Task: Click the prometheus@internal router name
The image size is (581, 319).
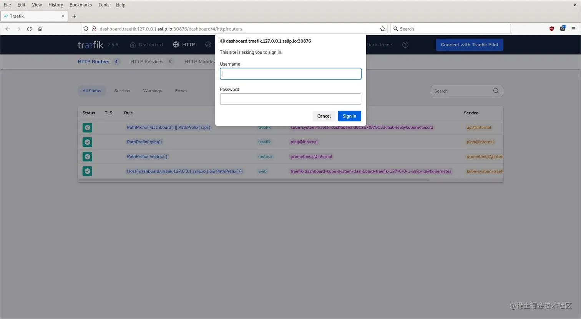Action: 311,157
